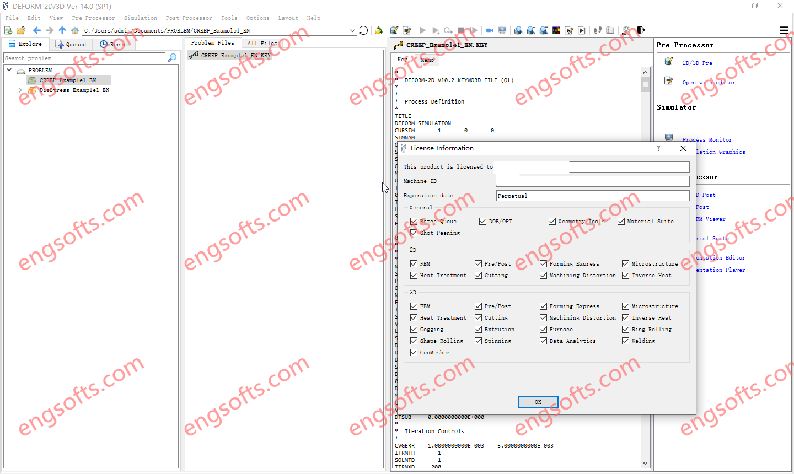Viewport: 794px width, 474px height.
Task: Click the new problem icon in toolbar
Action: (8, 30)
